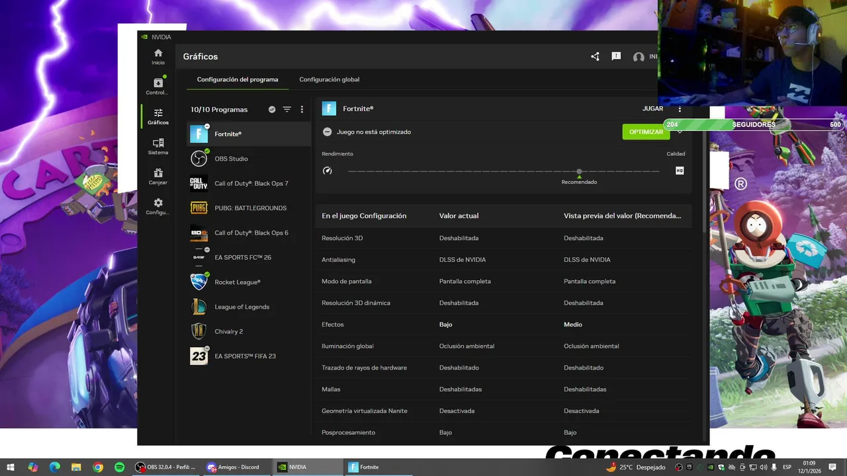Select EA SPORTS FIFA 23 program
This screenshot has height=476, width=847.
click(x=249, y=356)
